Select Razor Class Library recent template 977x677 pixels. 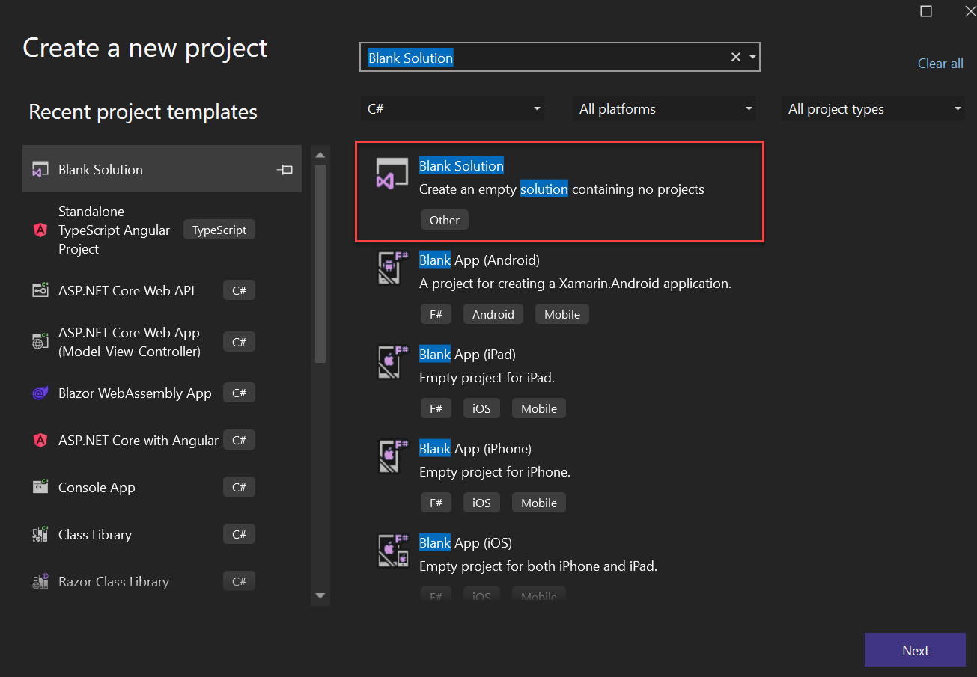[162, 581]
